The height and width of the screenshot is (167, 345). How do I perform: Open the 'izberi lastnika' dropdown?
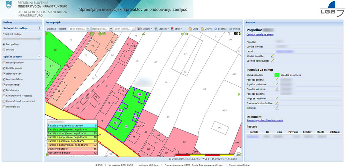pyautogui.click(x=134, y=29)
